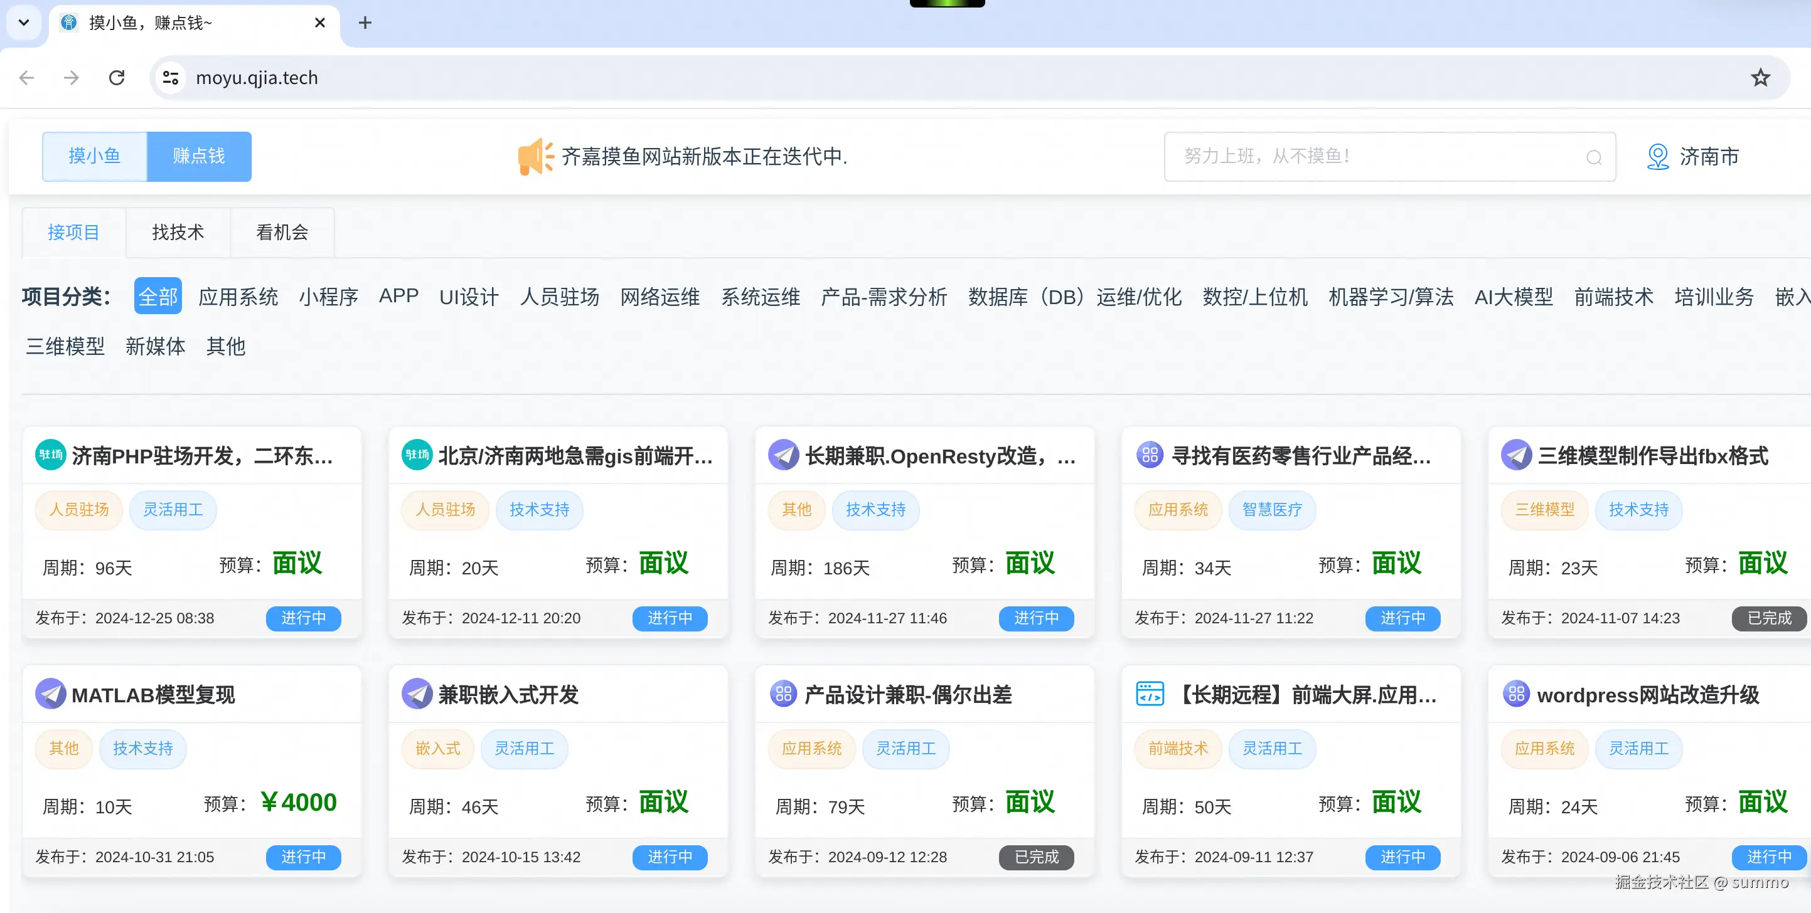Image resolution: width=1811 pixels, height=913 pixels.
Task: Select the 全部 category filter
Action: [158, 297]
